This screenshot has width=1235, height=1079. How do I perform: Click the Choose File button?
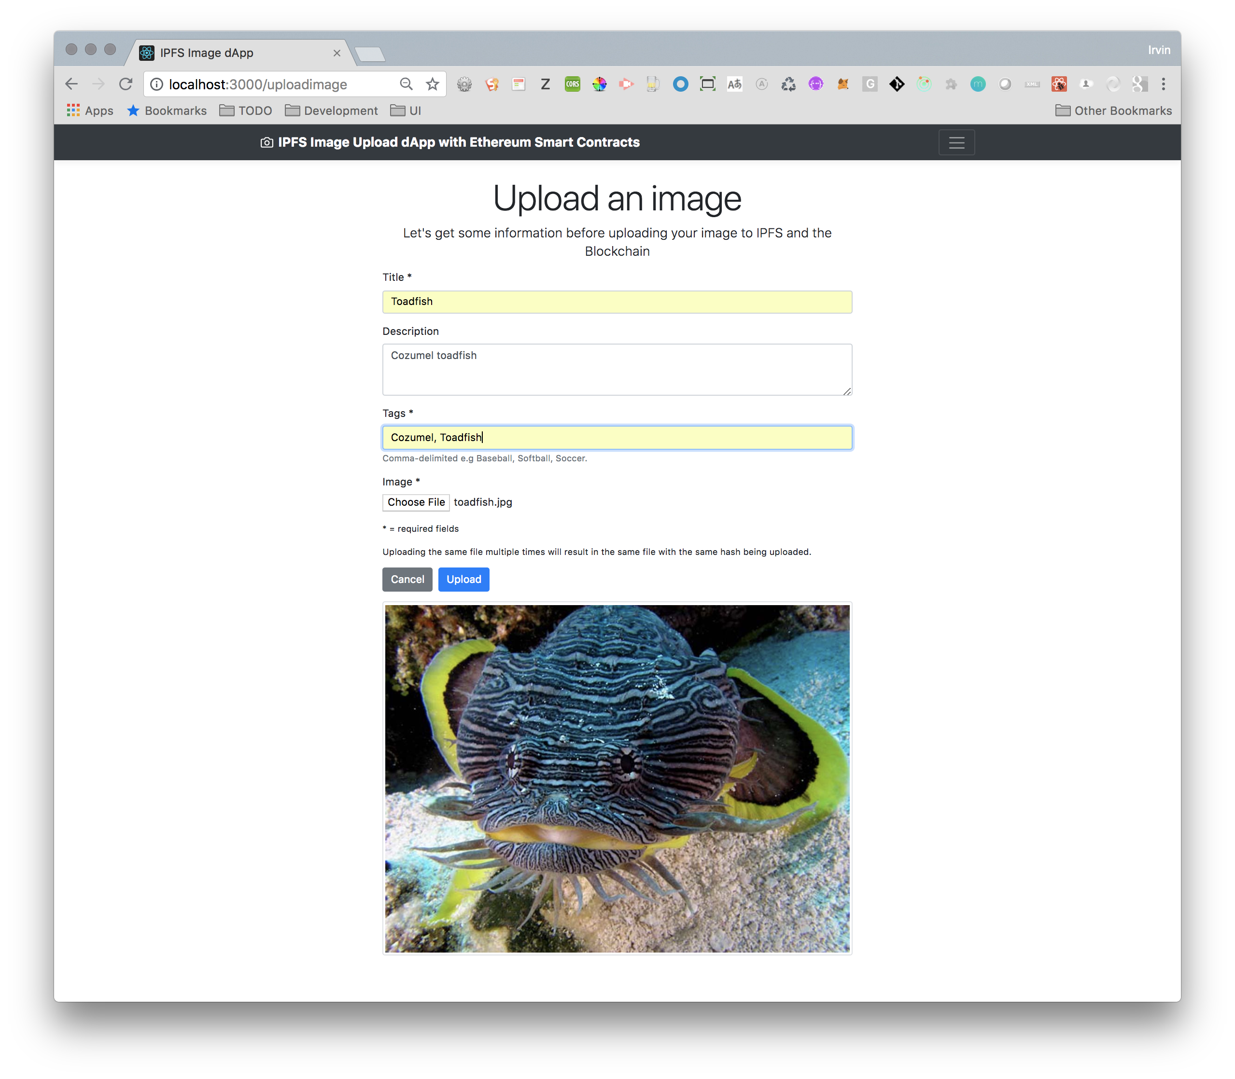416,502
